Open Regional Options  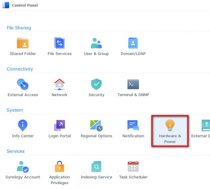[96, 129]
